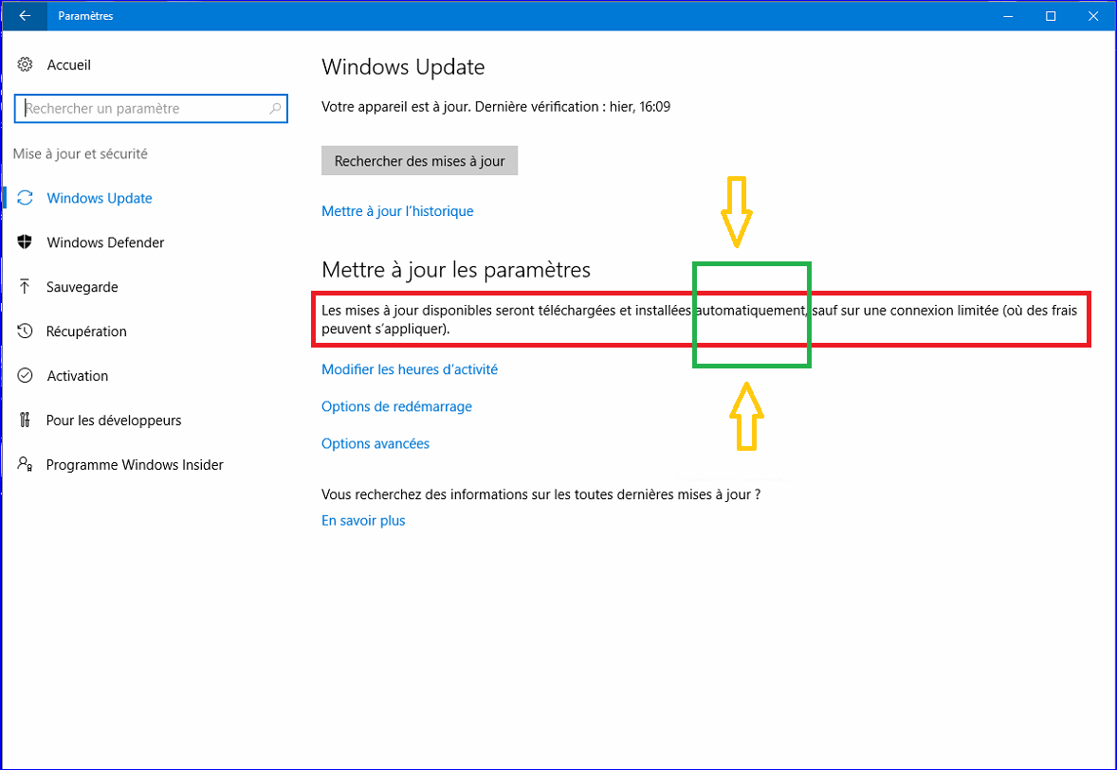The image size is (1117, 770).
Task: Click the Mise à jour et sécurité label
Action: point(81,153)
